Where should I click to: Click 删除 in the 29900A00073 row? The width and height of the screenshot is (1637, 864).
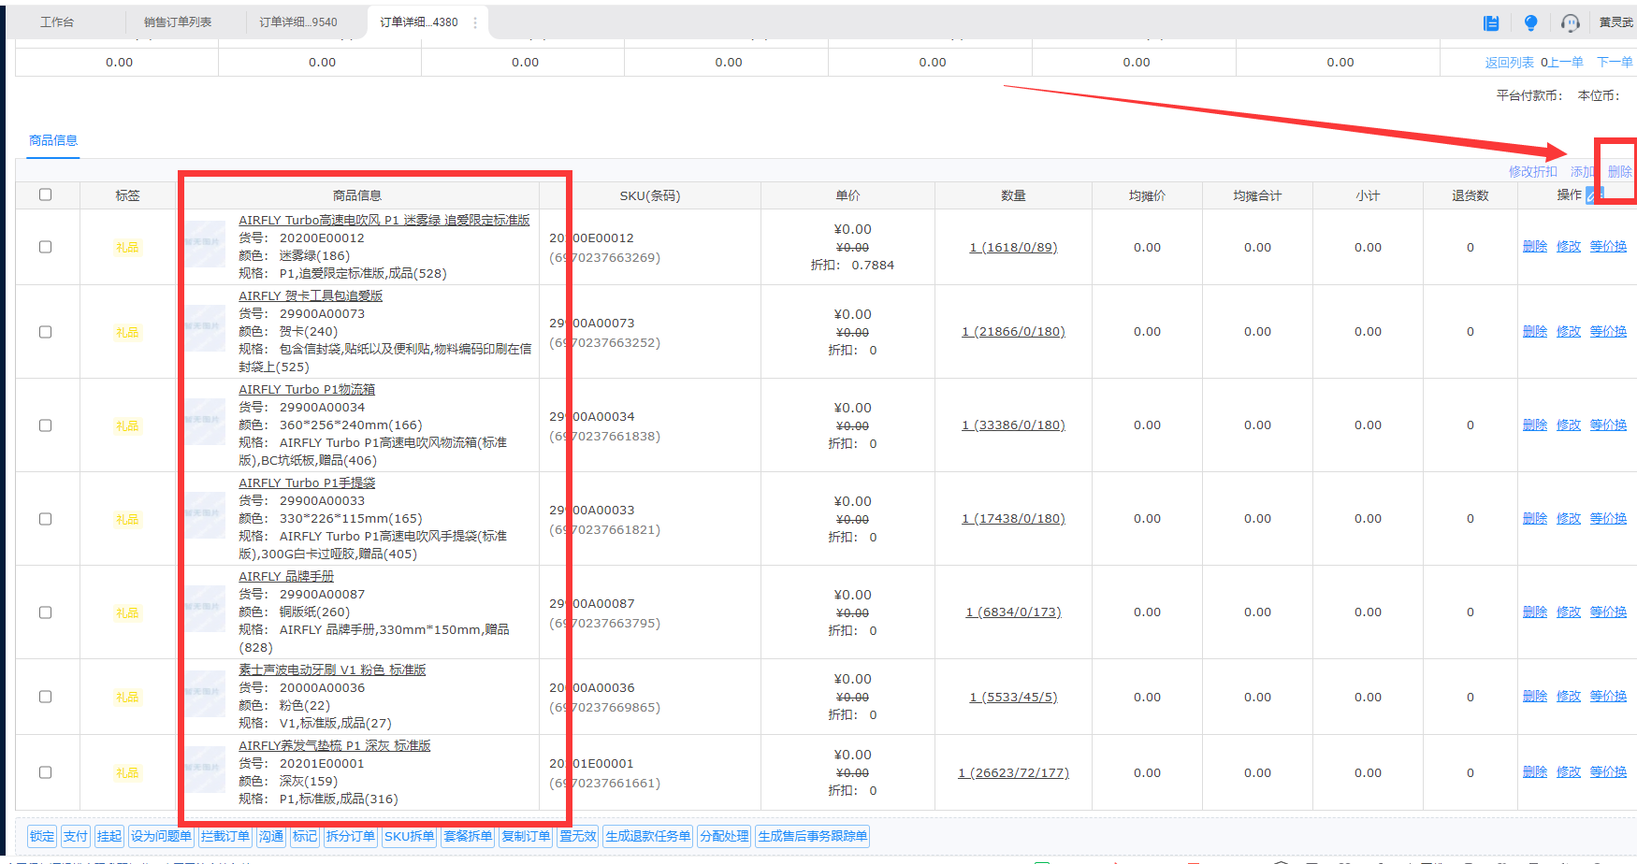[x=1535, y=332]
